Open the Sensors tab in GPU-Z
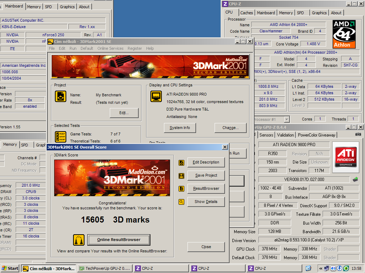This screenshot has height=273, width=365. 266,135
